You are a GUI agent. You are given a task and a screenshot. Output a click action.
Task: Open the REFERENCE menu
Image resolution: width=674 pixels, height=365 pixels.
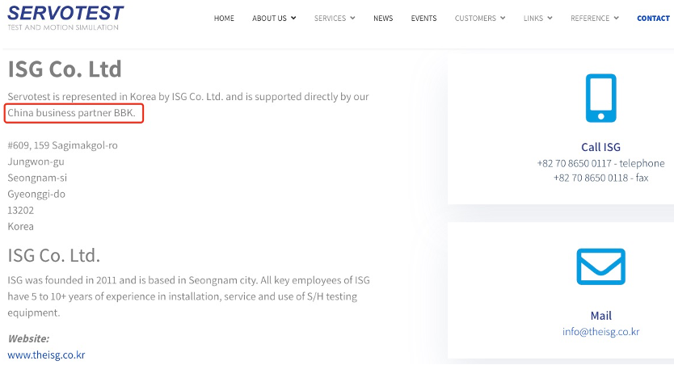tap(590, 19)
